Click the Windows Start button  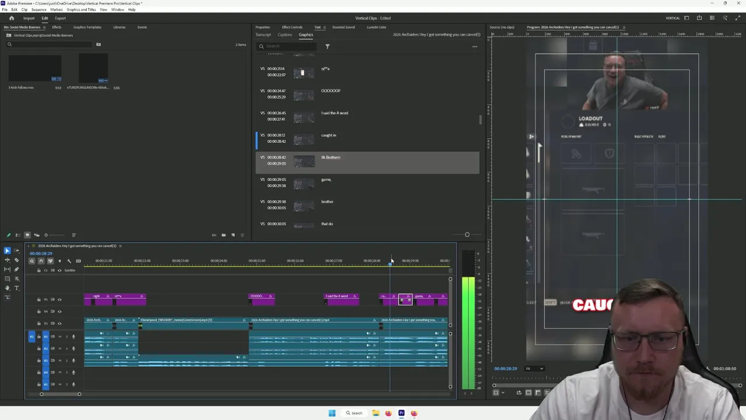tap(332, 413)
